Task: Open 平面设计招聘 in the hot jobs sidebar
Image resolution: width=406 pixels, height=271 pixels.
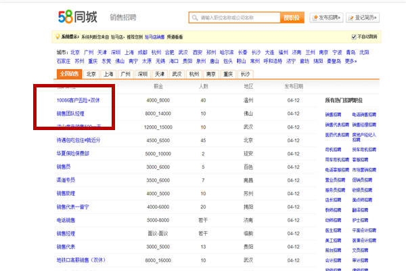Action: click(364, 230)
